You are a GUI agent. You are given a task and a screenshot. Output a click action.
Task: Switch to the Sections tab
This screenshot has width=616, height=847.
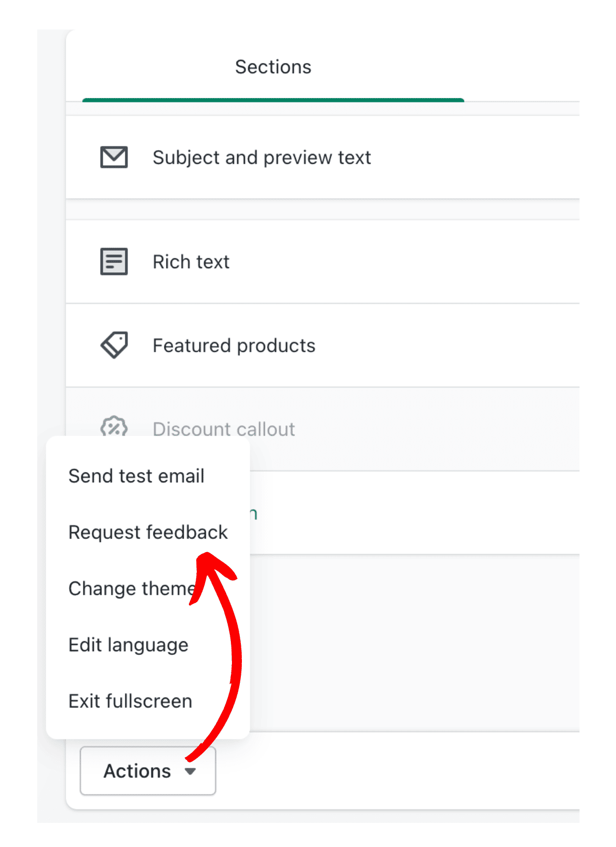(273, 67)
